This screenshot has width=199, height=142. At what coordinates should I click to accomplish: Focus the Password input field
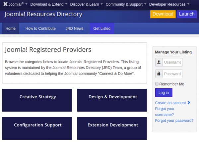[x=172, y=74]
